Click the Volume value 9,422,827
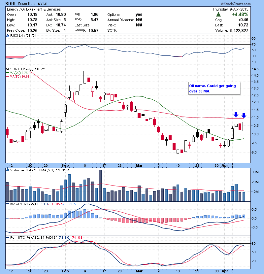 pyautogui.click(x=239, y=31)
